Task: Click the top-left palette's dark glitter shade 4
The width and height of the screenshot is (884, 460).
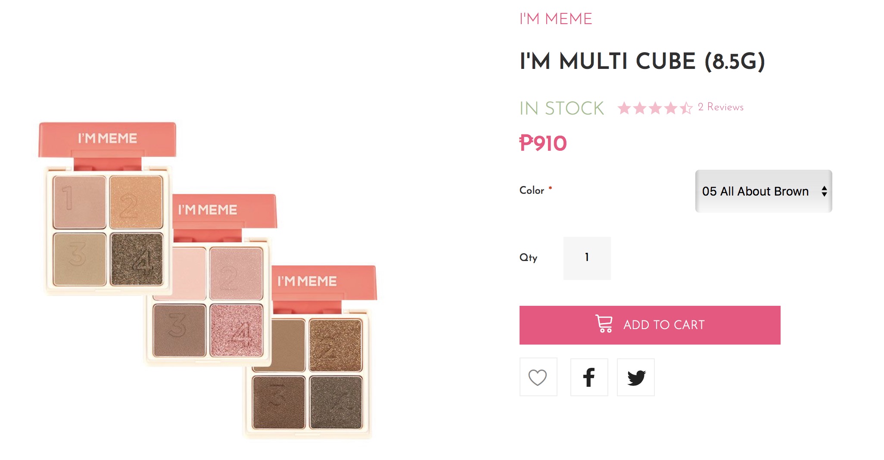Action: (137, 259)
